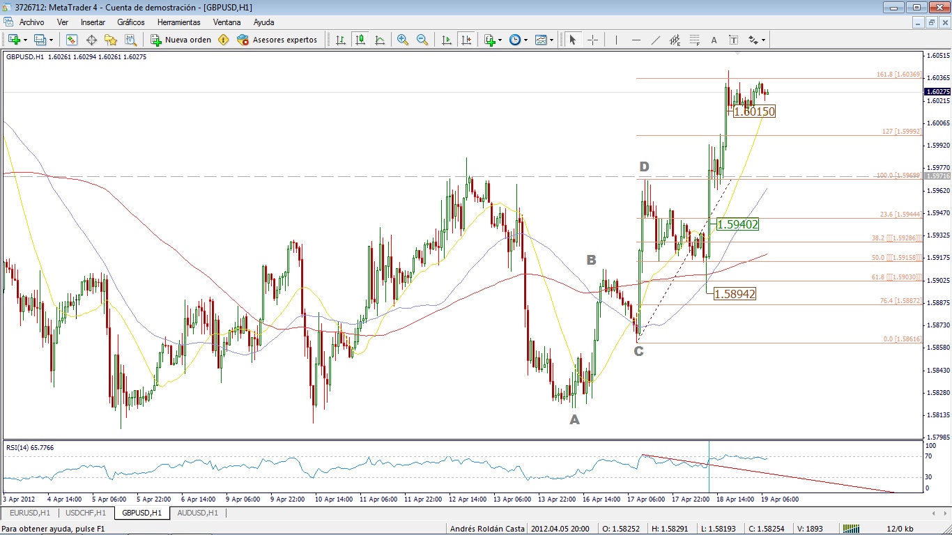Switch to the AUDUSD,H1 chart tab
Viewport: 952px width, 535px height.
tap(197, 513)
